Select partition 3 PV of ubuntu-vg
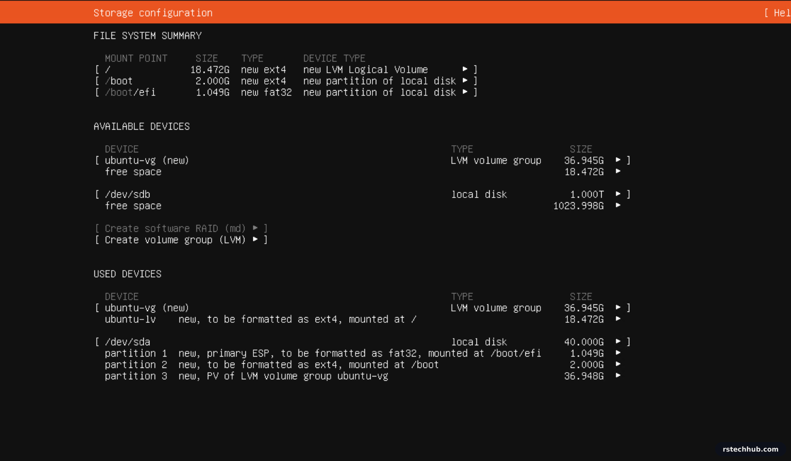791x461 pixels. tap(363, 376)
